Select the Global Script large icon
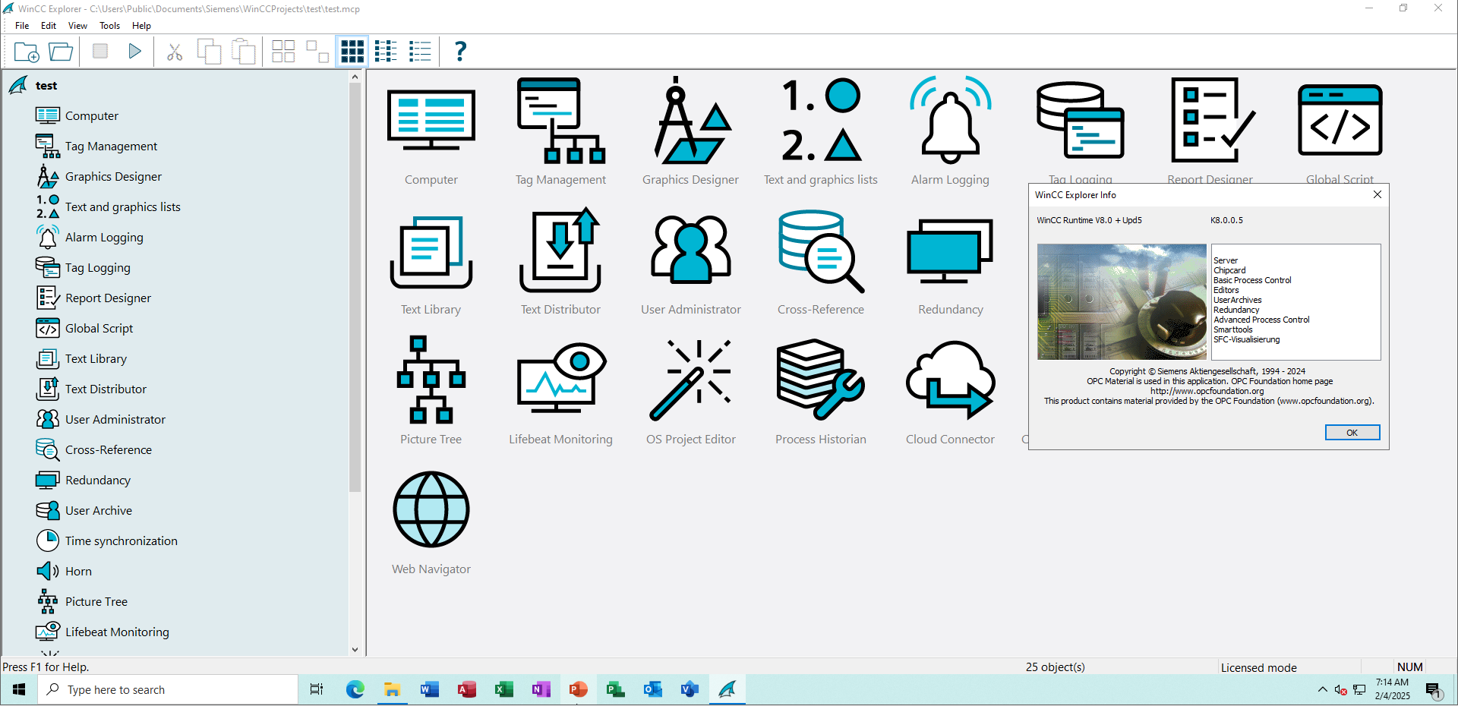Image resolution: width=1458 pixels, height=706 pixels. 1340,121
